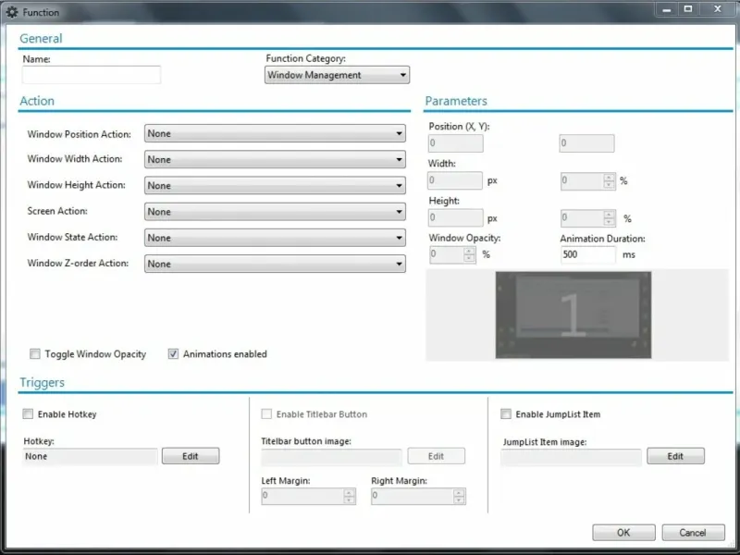Click the Edit button for Titlebar button image

tap(436, 456)
